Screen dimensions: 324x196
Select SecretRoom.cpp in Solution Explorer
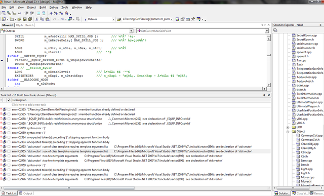306,35
